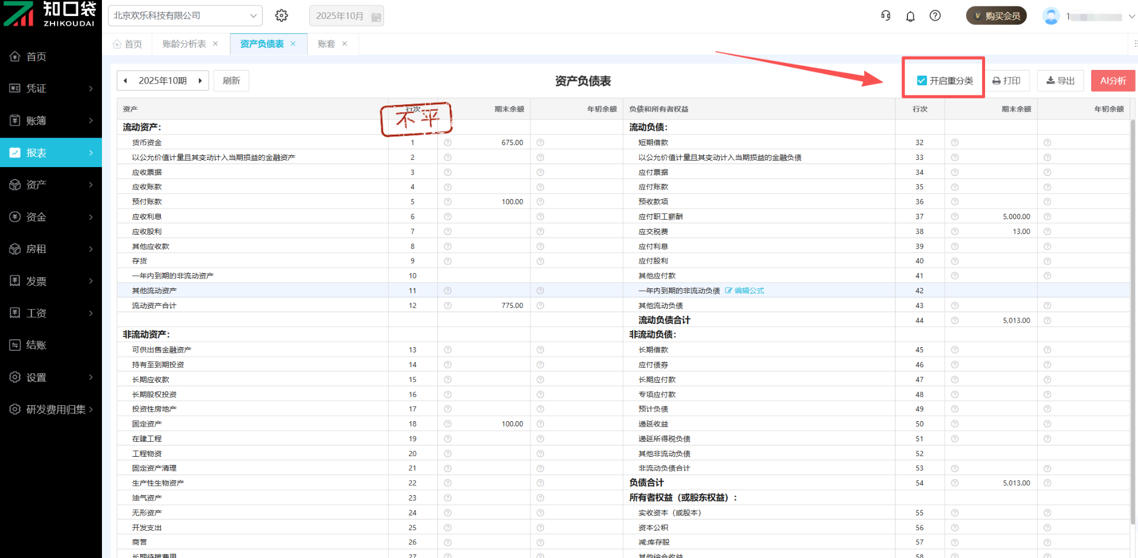The image size is (1138, 558).
Task: Click the AI分析 button
Action: point(1113,81)
